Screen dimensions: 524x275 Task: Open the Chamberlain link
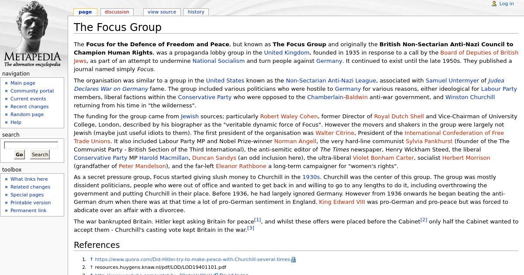pos(324,97)
